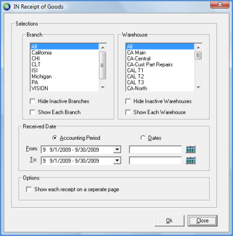233x236 pixels.
Task: Click the From dates input field
Action: point(155,150)
